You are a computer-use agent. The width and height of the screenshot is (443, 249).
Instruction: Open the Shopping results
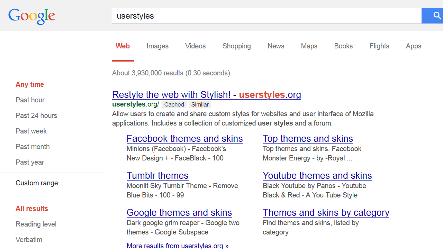pyautogui.click(x=236, y=46)
